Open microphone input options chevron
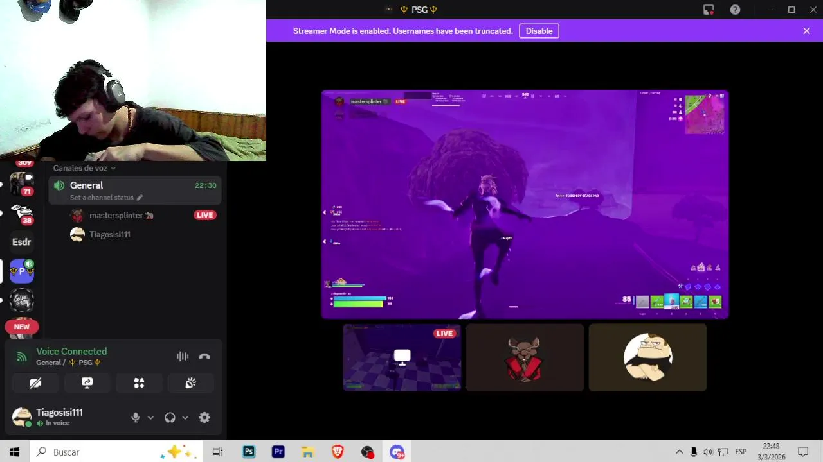This screenshot has height=462, width=823. point(150,418)
